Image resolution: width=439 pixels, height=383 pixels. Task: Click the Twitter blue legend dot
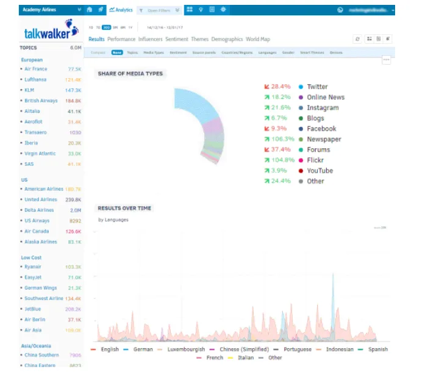tap(301, 87)
